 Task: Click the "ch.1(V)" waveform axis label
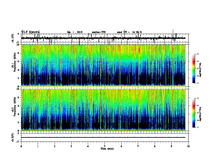click(13, 38)
